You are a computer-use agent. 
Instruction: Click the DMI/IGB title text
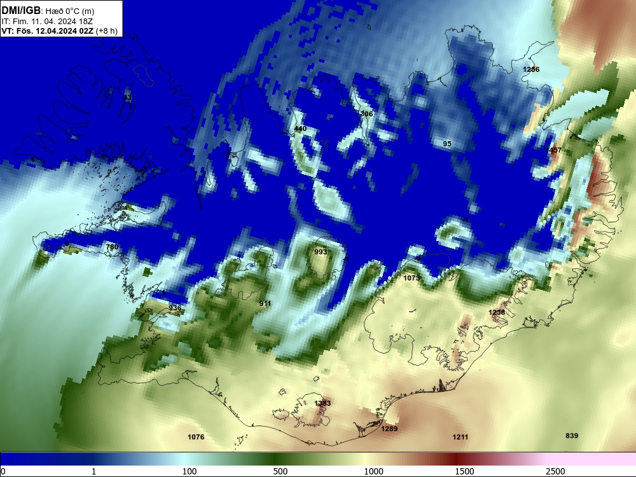tap(21, 11)
